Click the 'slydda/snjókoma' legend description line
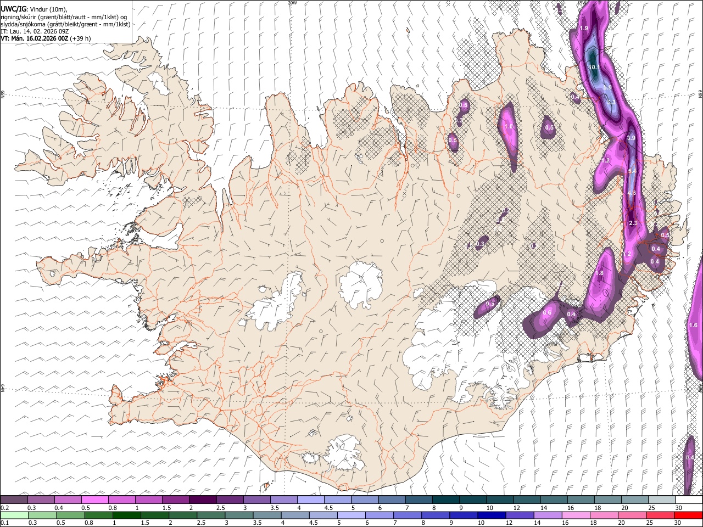 (65, 24)
